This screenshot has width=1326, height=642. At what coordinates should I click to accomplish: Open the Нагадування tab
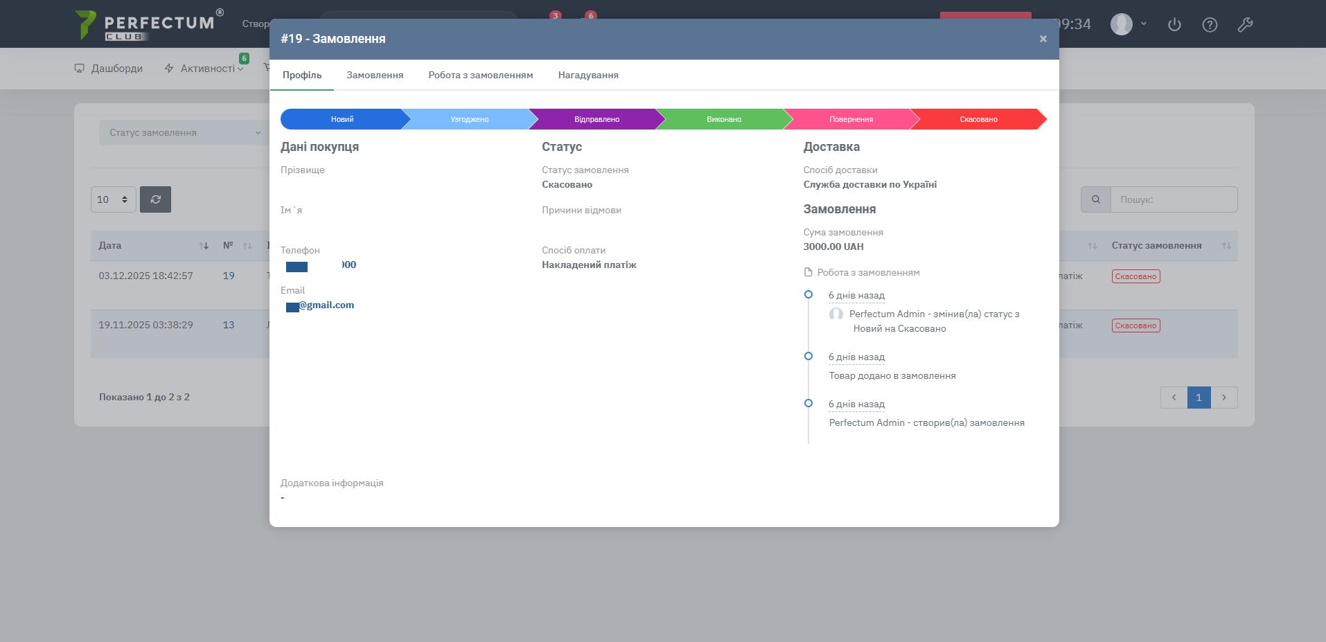click(588, 75)
